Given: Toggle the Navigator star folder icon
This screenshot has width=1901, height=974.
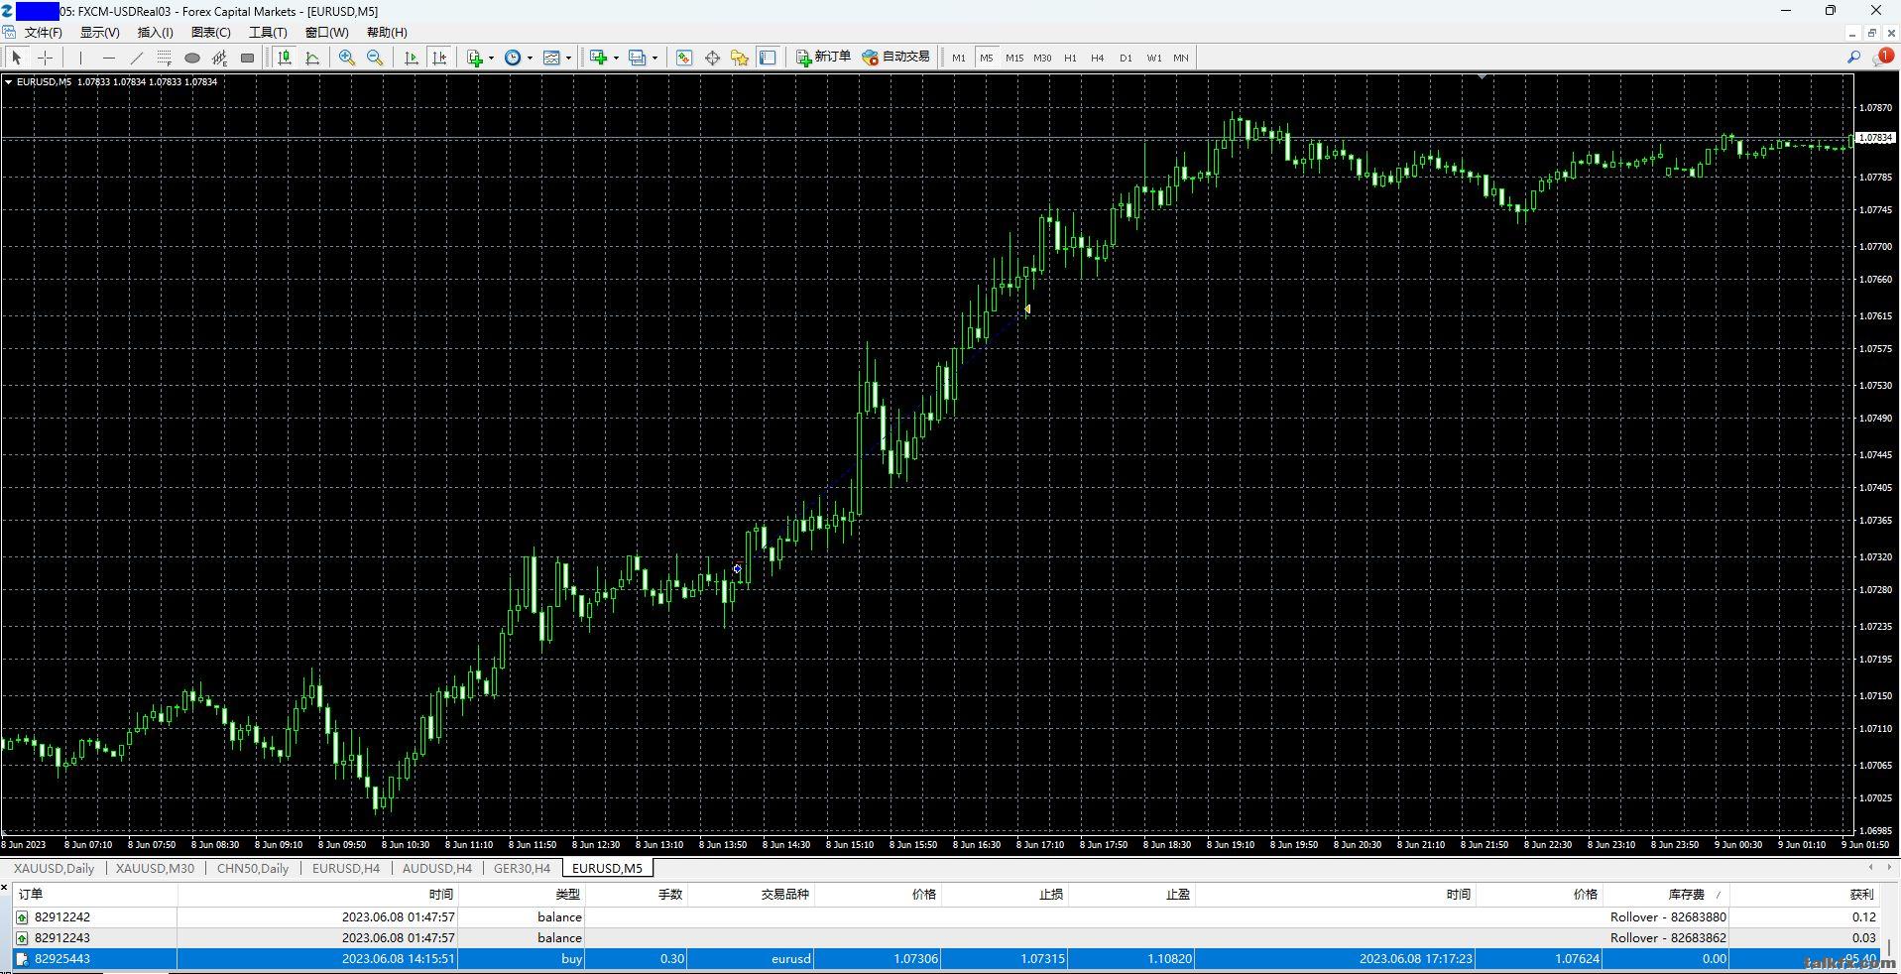Looking at the screenshot, I should coord(740,58).
